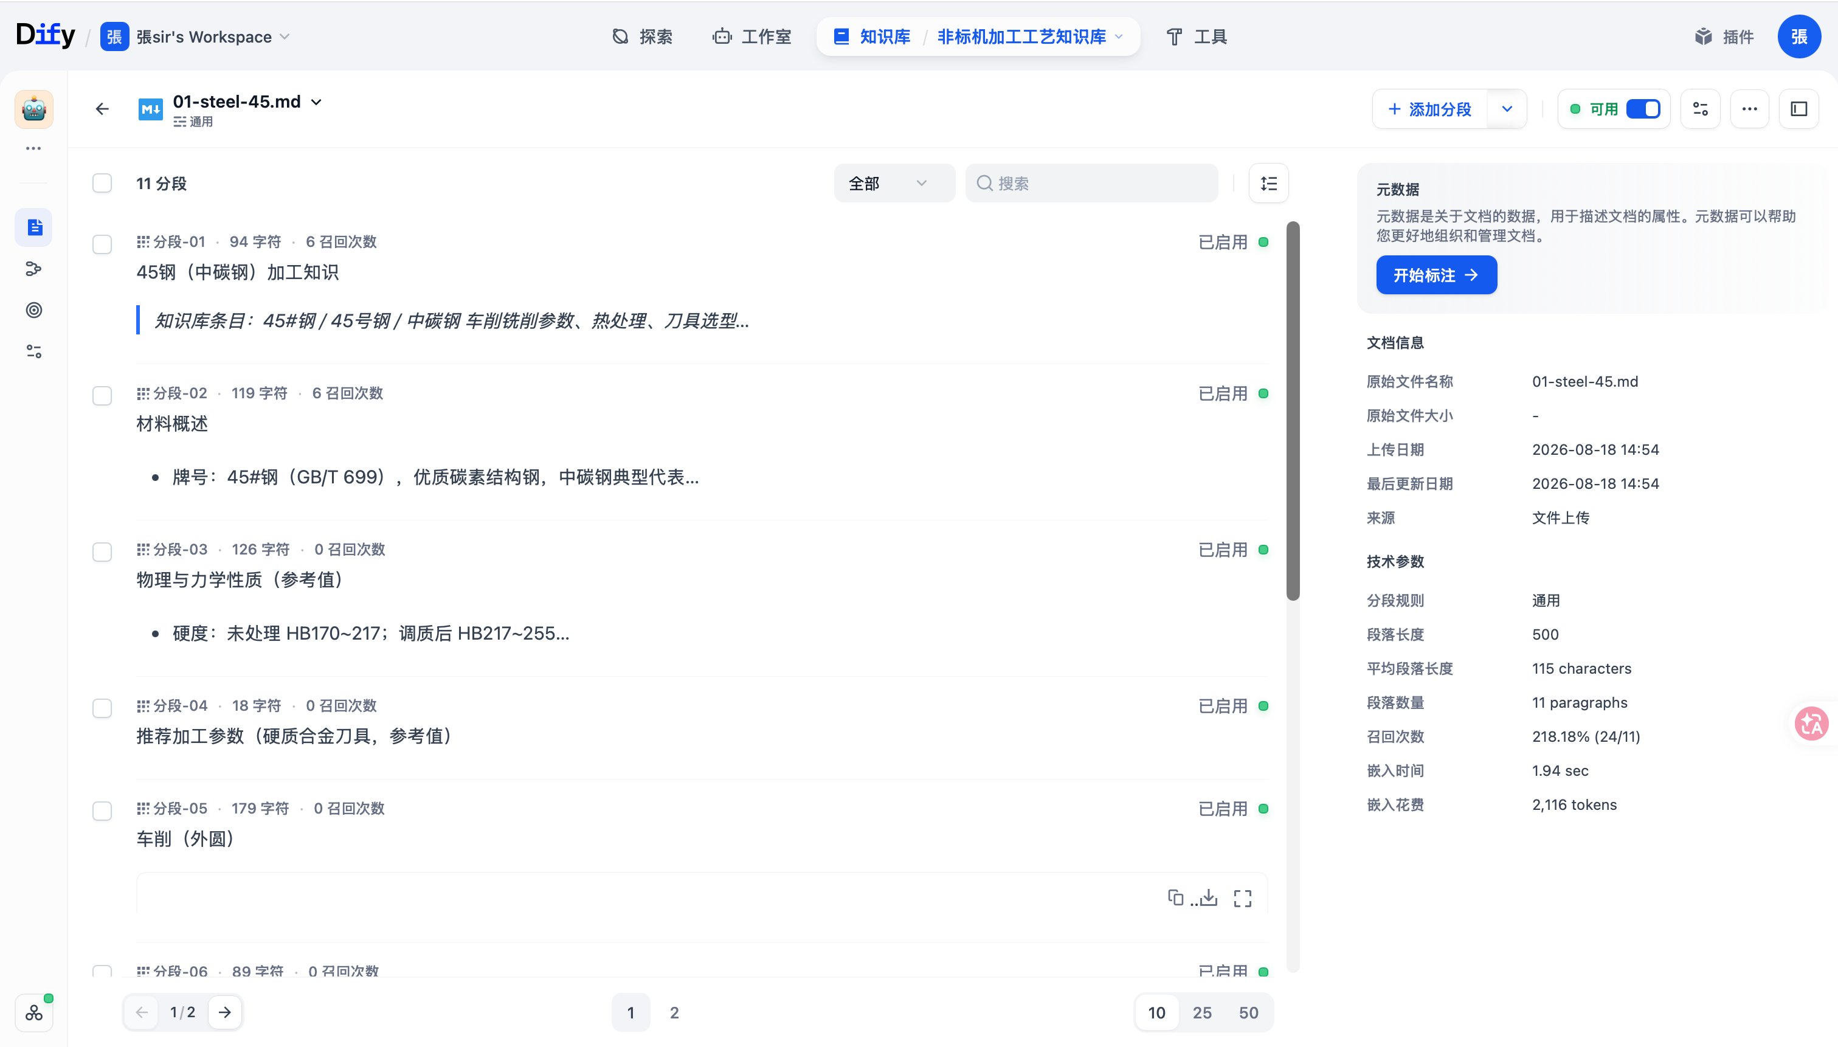This screenshot has height=1047, width=1838.
Task: Set 25 items per page
Action: [1201, 1012]
